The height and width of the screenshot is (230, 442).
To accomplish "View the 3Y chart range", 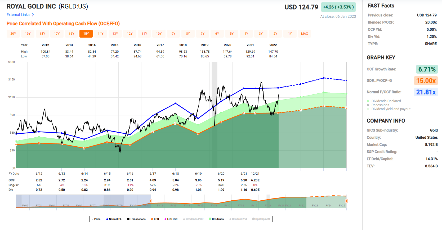I will click(x=261, y=34).
